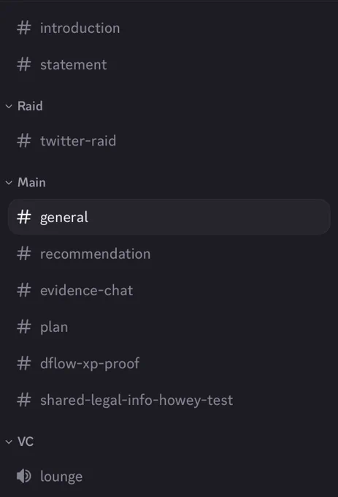Click the speaker icon for lounge
The image size is (338, 497).
click(x=24, y=476)
